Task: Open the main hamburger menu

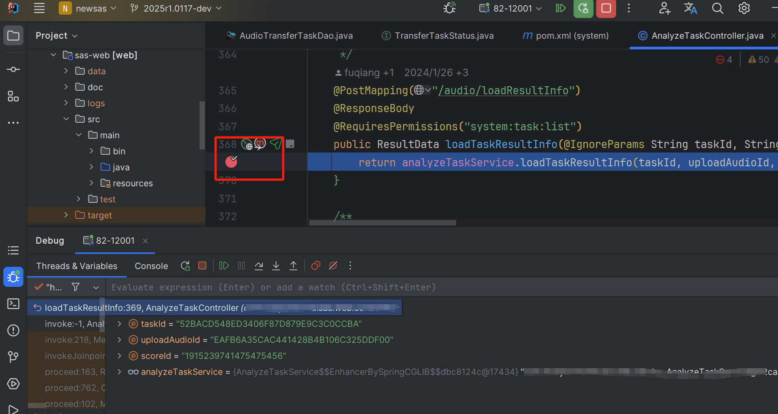Action: coord(39,8)
